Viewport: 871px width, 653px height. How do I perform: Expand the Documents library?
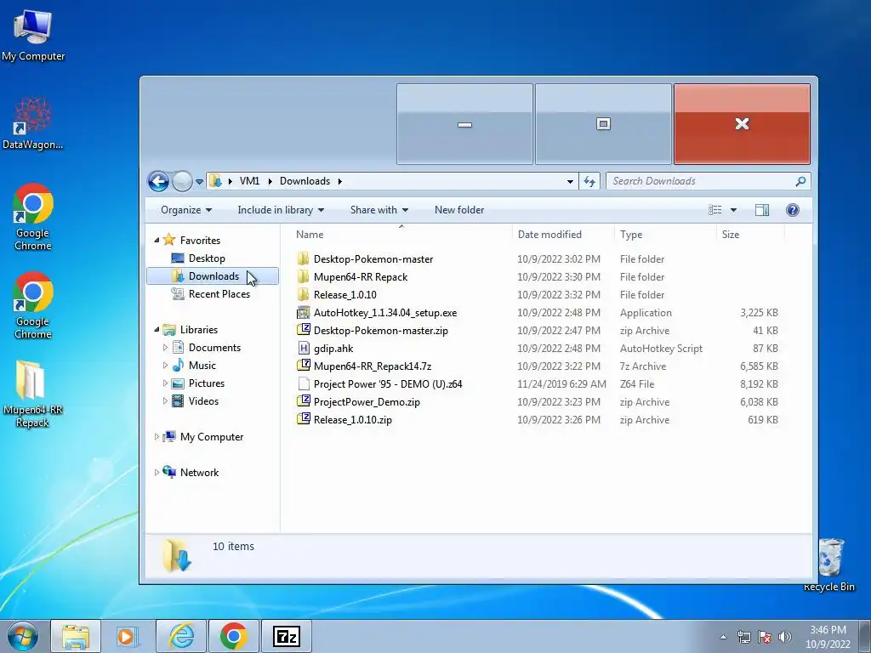pos(165,348)
